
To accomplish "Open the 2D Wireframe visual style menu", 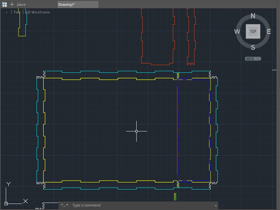I will pyautogui.click(x=38, y=12).
